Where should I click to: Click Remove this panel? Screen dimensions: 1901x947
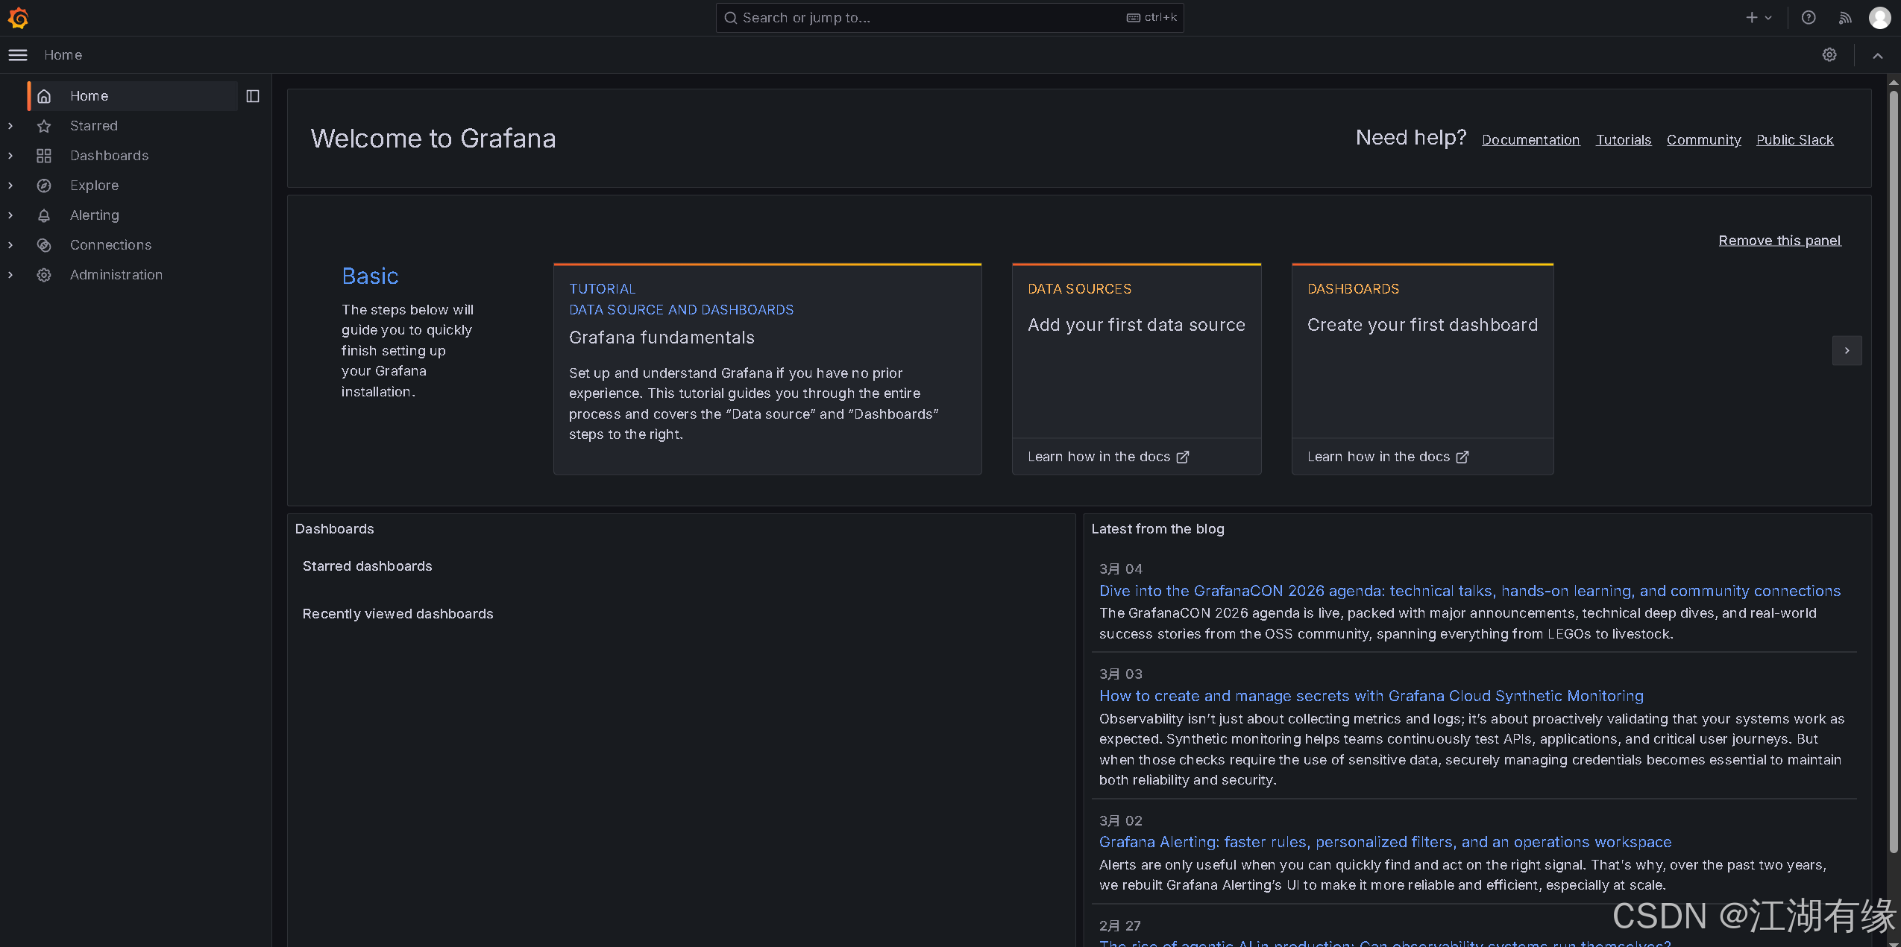(x=1779, y=241)
